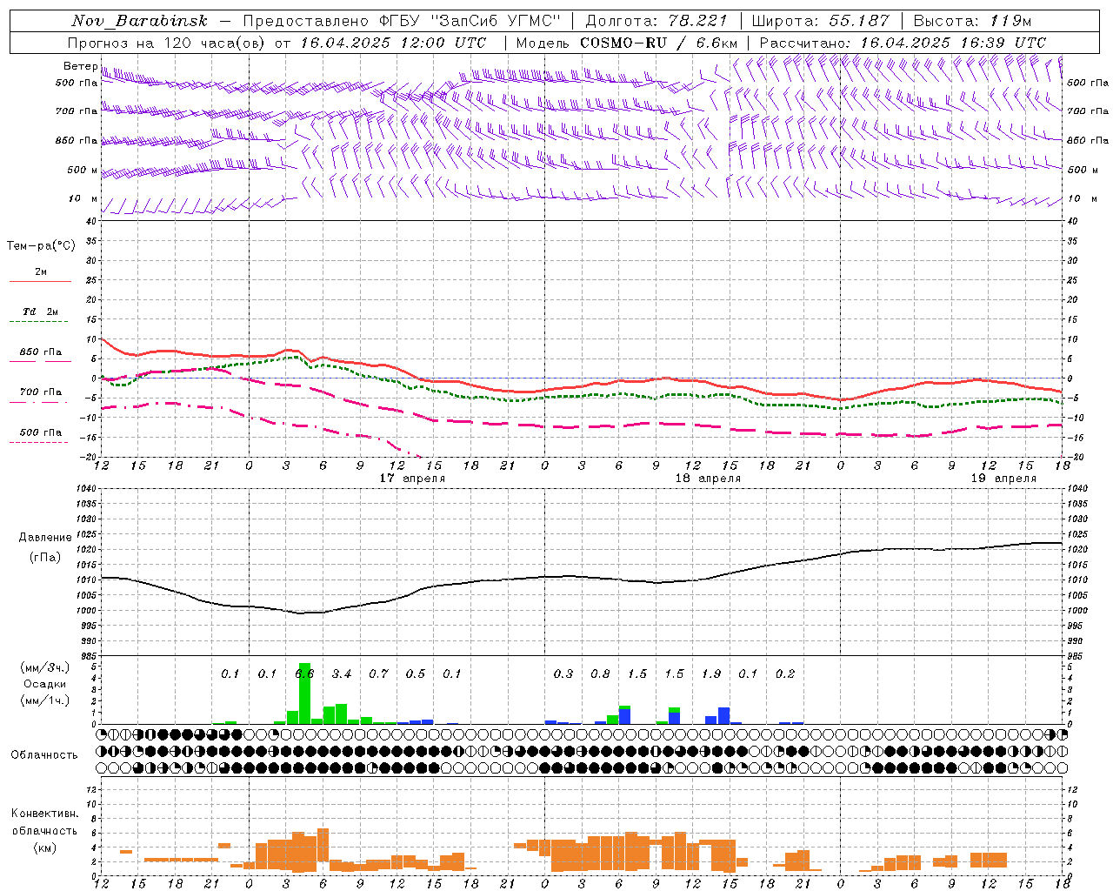The height and width of the screenshot is (891, 1113).
Task: Click the 0.3 precipitation total value
Action: click(x=563, y=673)
